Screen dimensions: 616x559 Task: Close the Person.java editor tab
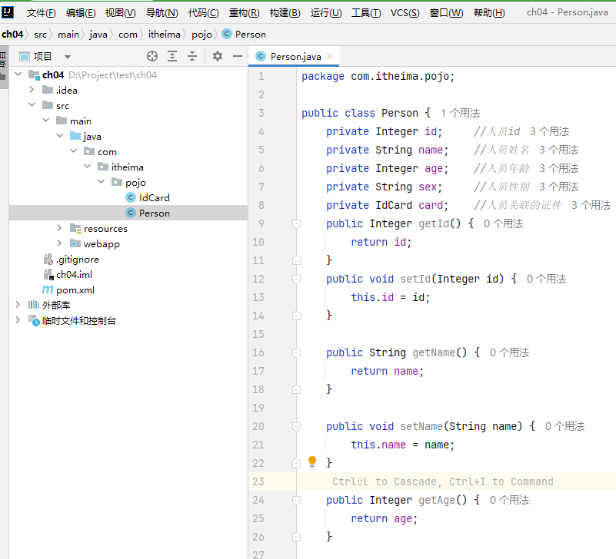[x=330, y=56]
